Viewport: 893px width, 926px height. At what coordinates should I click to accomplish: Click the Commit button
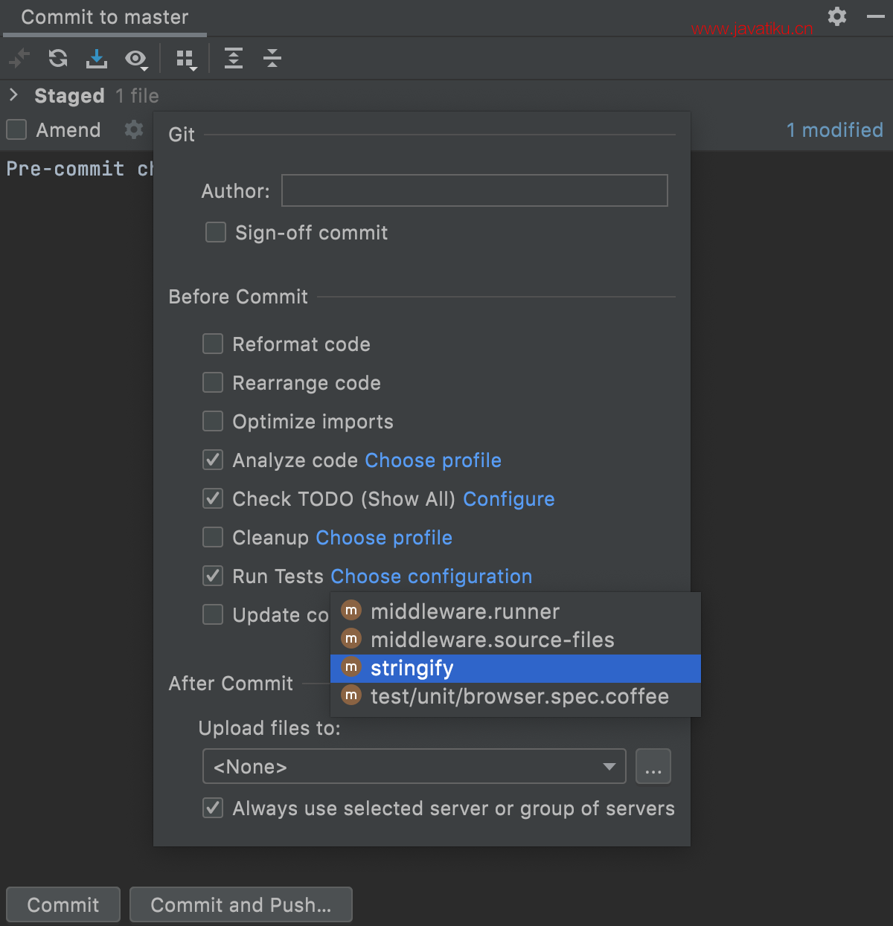coord(63,904)
